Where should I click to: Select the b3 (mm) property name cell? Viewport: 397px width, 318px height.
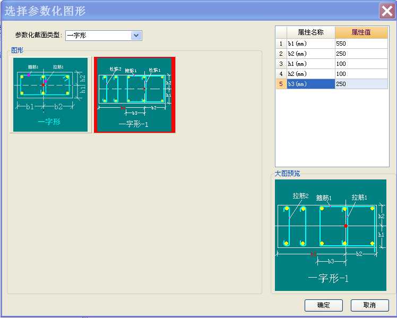point(310,84)
